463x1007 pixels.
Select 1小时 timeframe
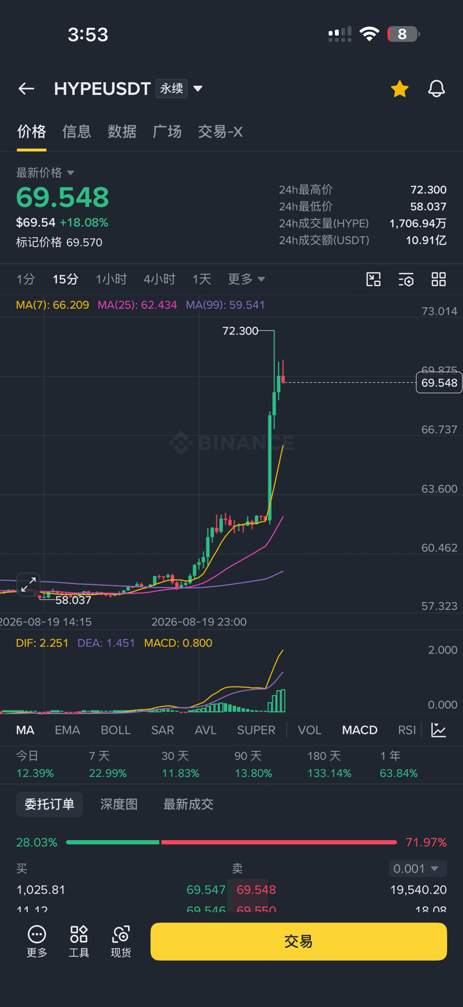(111, 279)
